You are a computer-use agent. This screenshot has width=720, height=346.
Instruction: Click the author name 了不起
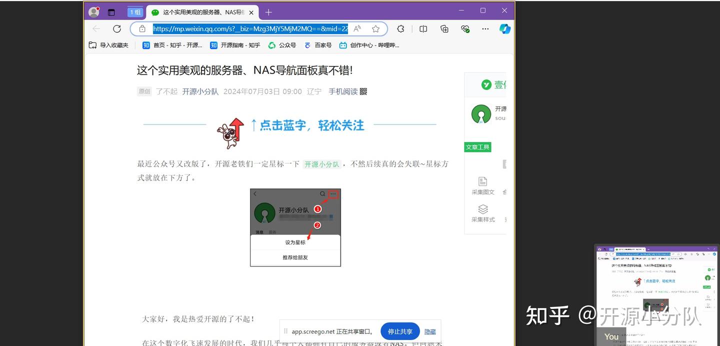click(x=166, y=91)
